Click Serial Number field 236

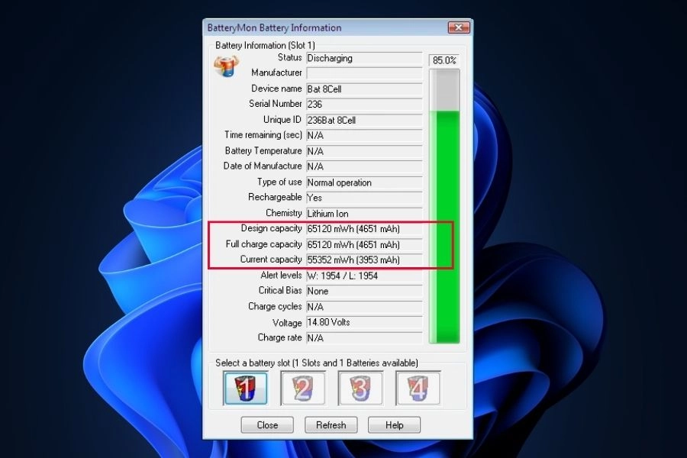[x=364, y=105]
